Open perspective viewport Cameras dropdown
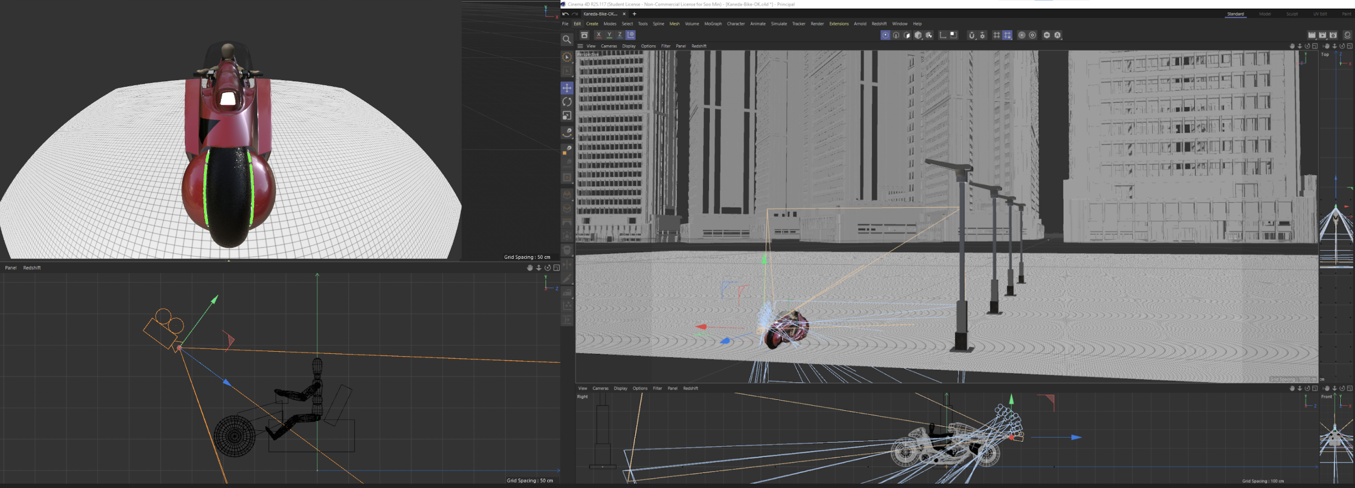This screenshot has width=1355, height=488. (x=609, y=46)
